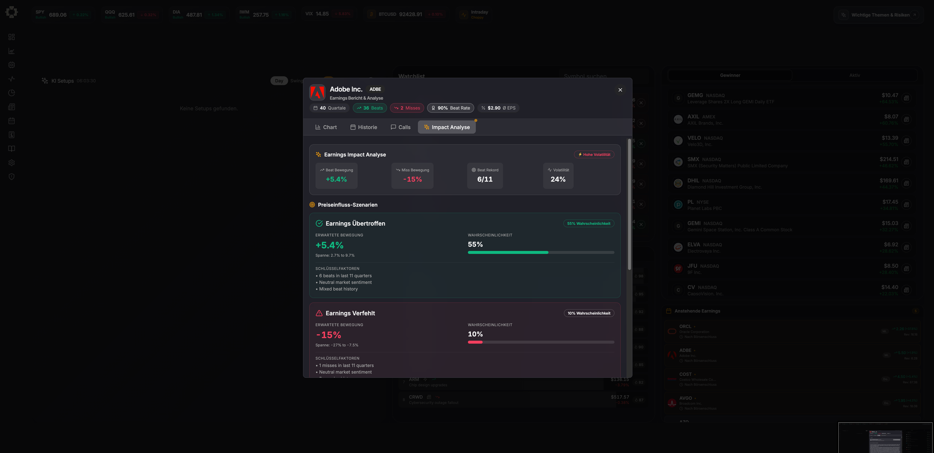934x453 pixels.
Task: Click the news icon beside GEMG
Action: [x=906, y=98]
